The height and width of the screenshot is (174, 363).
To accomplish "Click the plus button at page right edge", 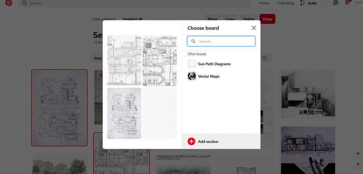I will coord(358,154).
